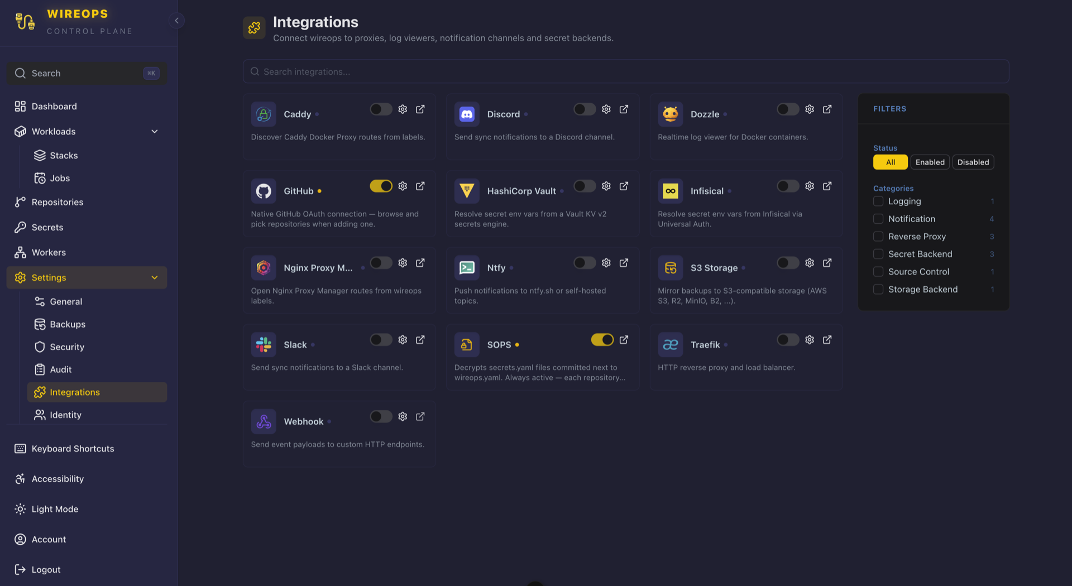
Task: Open Account page
Action: coord(87,540)
